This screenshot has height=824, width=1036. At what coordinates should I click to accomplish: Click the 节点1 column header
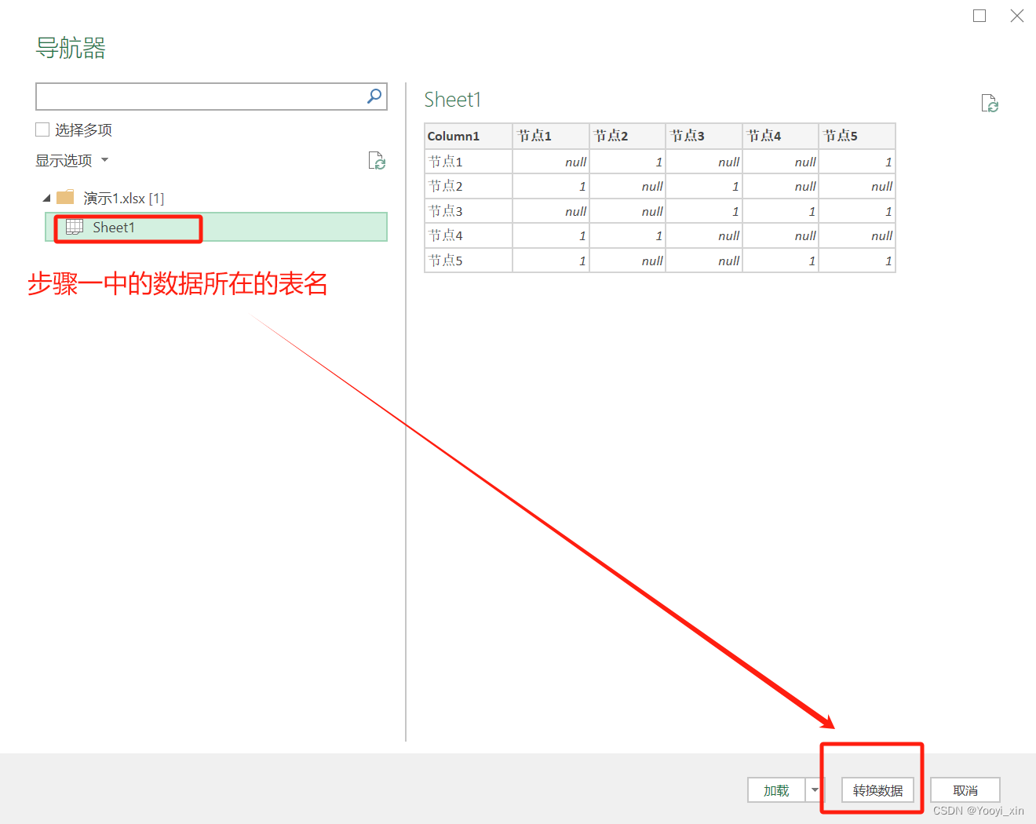[x=551, y=136]
